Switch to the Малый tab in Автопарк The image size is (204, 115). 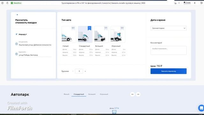(67, 94)
